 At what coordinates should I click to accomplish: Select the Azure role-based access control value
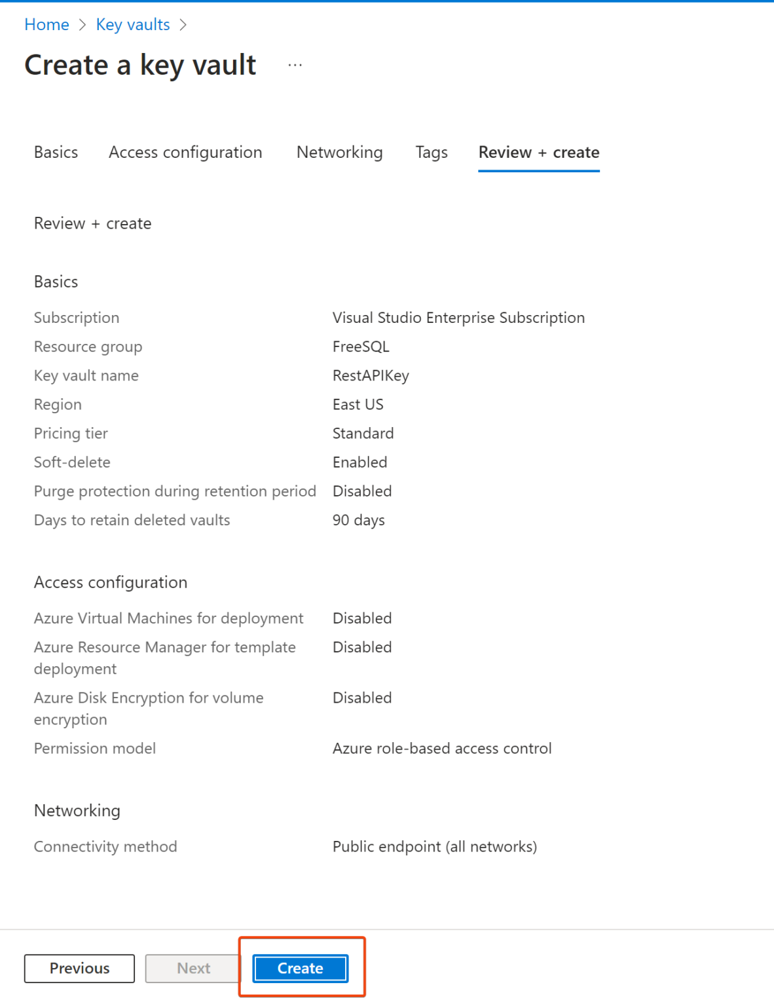[x=442, y=748]
